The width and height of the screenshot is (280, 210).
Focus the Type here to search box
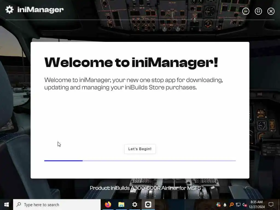click(57, 205)
